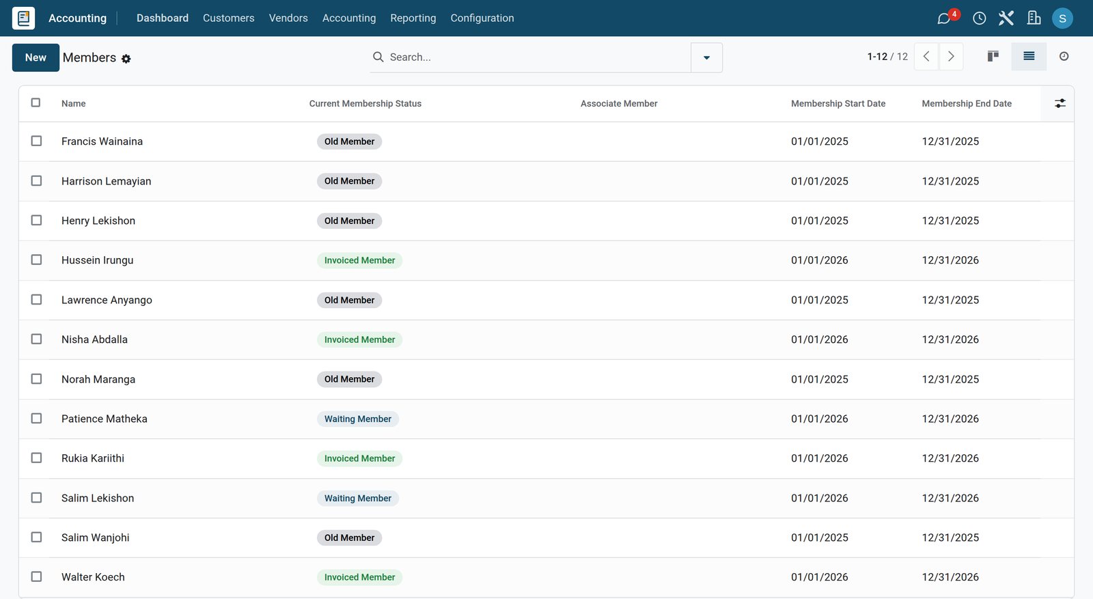
Task: Sort by Associate Member column header
Action: click(x=619, y=104)
